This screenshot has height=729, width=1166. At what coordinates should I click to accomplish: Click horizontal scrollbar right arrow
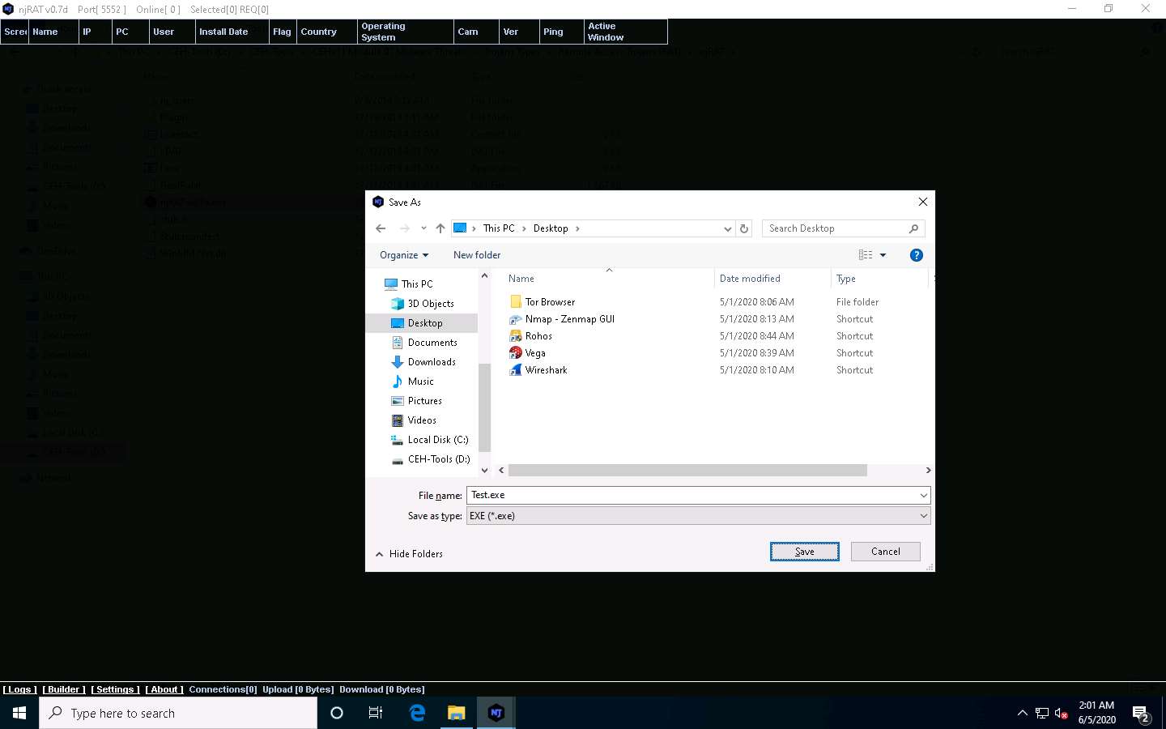click(928, 470)
